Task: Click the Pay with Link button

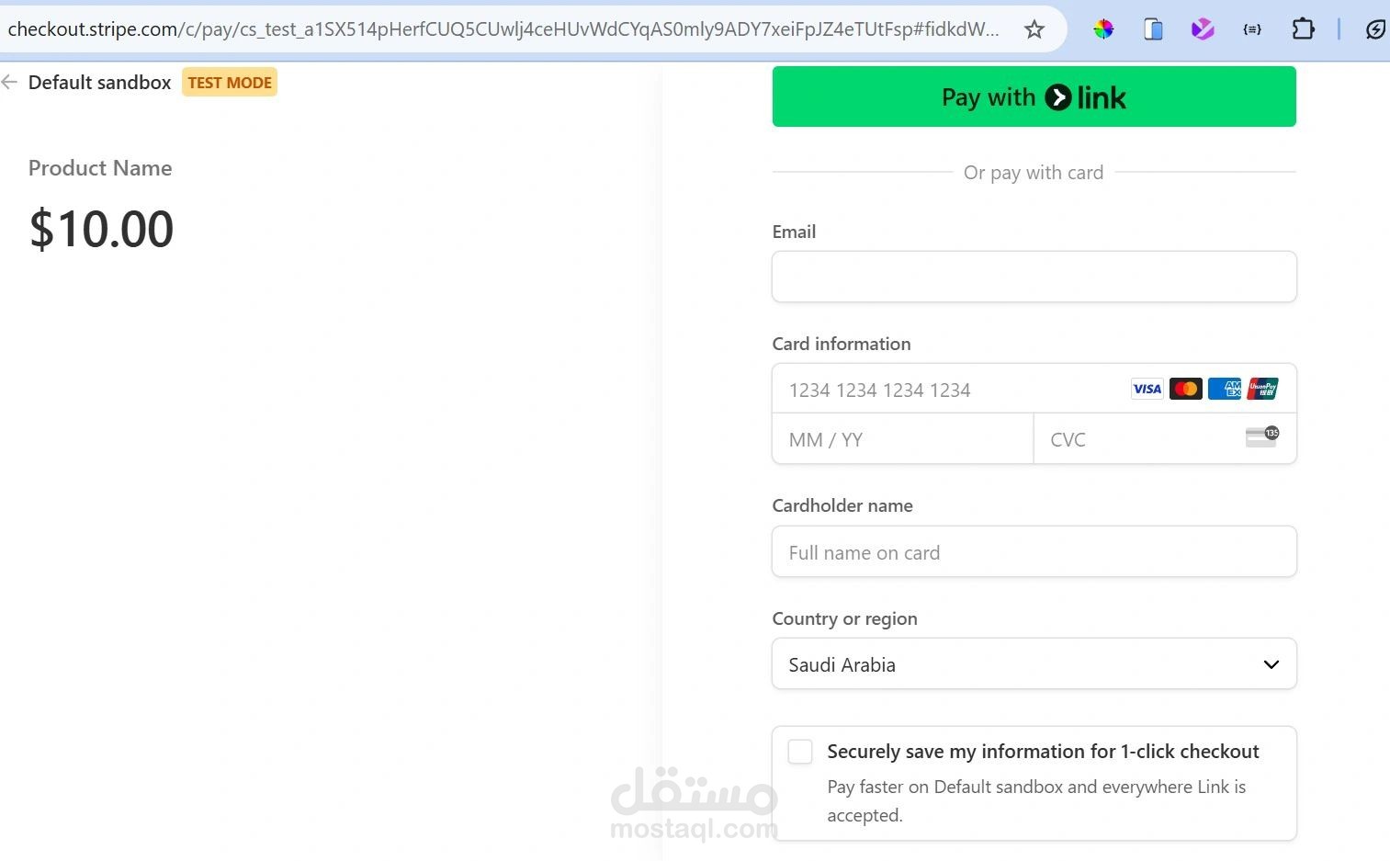Action: (x=1034, y=96)
